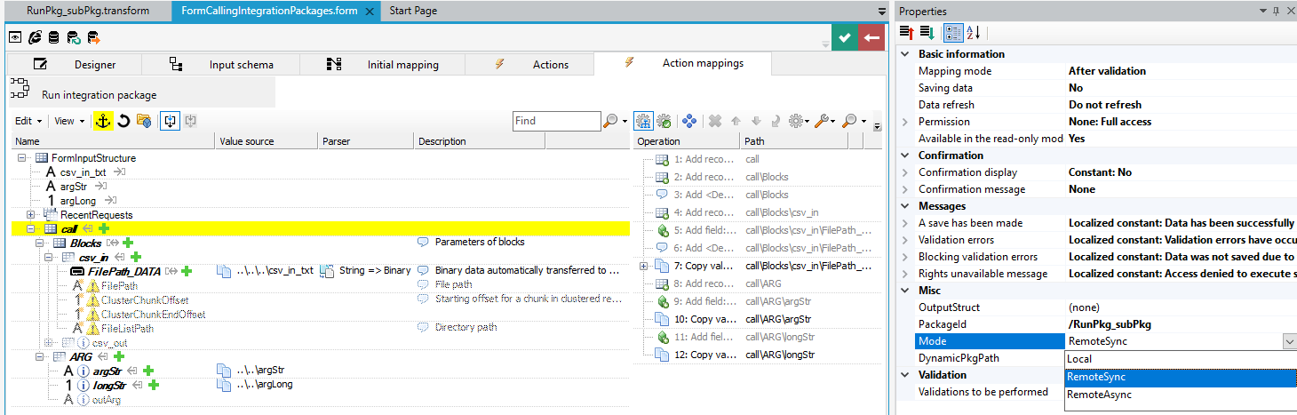Screen dimensions: 1297x415
Task: Click the Mode combo box arrow
Action: point(1289,341)
